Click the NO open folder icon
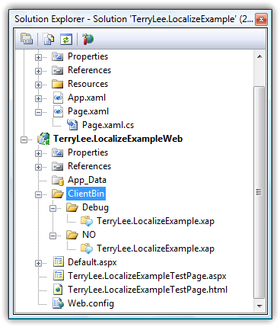Image resolution: width=280 pixels, height=327 pixels. tap(72, 235)
